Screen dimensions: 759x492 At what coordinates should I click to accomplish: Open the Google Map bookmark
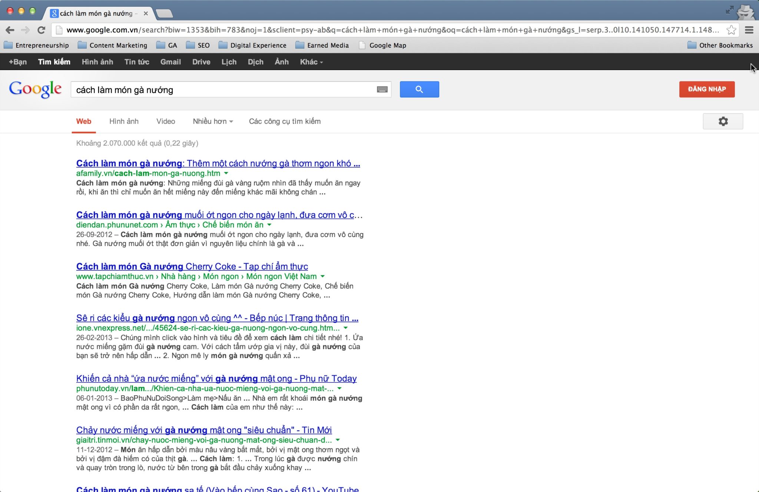click(x=383, y=45)
